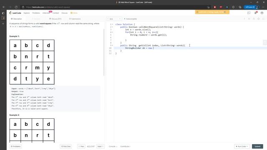The width and height of the screenshot is (267, 150).
Task: Click the Example 1 word square image
Action: pyautogui.click(x=32, y=62)
